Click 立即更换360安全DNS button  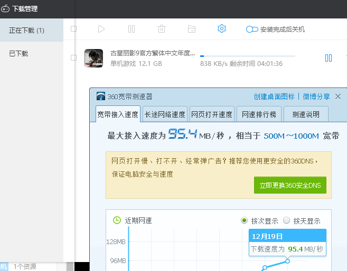[290, 185]
